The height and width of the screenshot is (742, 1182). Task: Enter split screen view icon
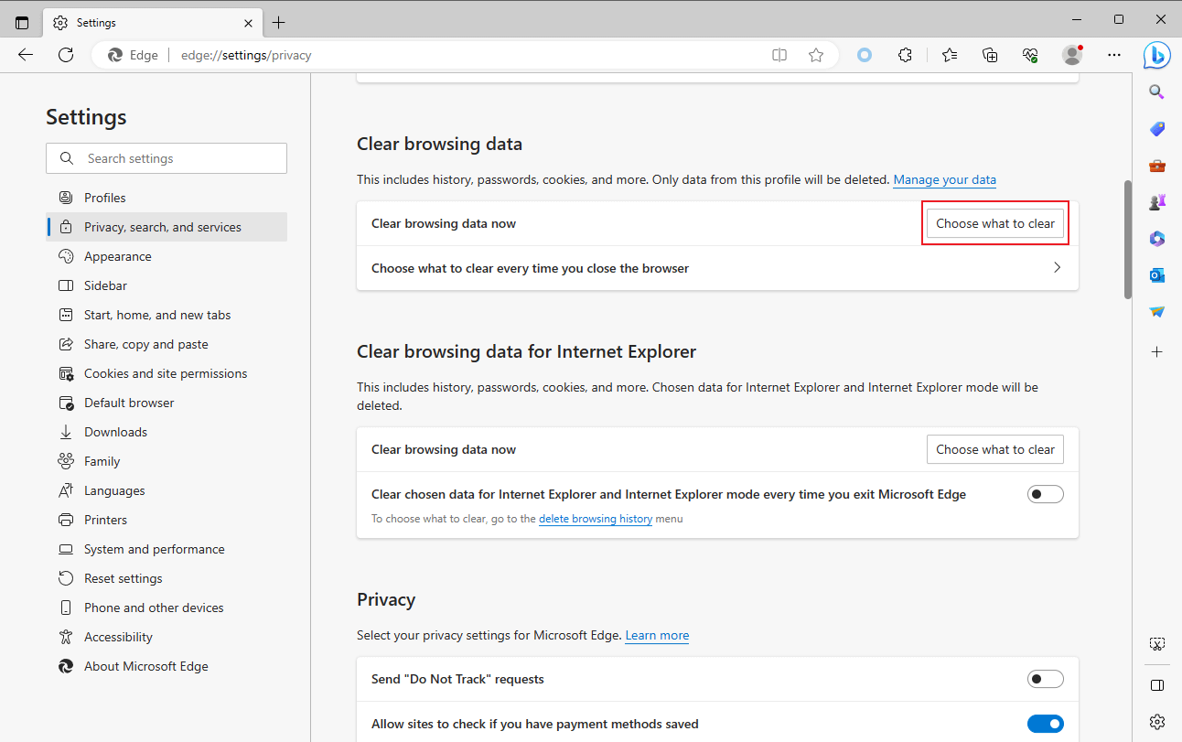(x=779, y=55)
